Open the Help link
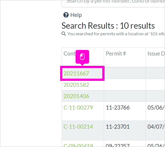165x147 pixels. 76,15
